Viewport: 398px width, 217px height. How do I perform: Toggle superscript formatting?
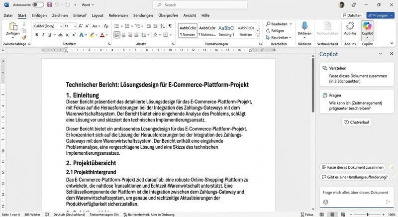point(74,35)
